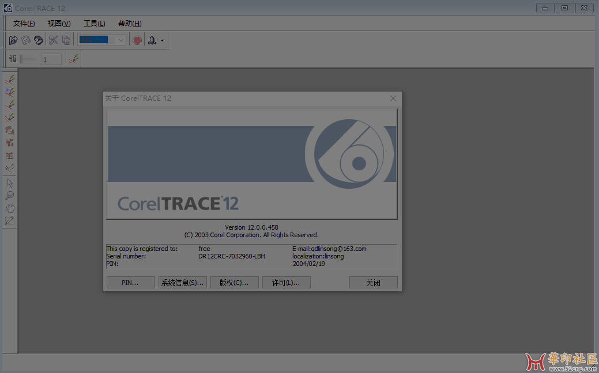Select the pen tool with blue plus sign
Image resolution: width=599 pixels, height=373 pixels.
[x=10, y=93]
